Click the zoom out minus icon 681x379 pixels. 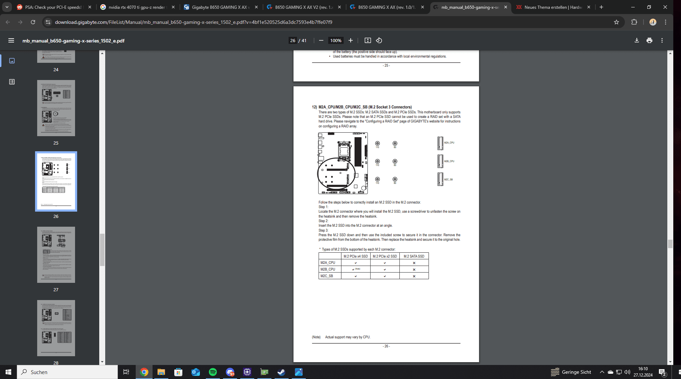pos(321,40)
